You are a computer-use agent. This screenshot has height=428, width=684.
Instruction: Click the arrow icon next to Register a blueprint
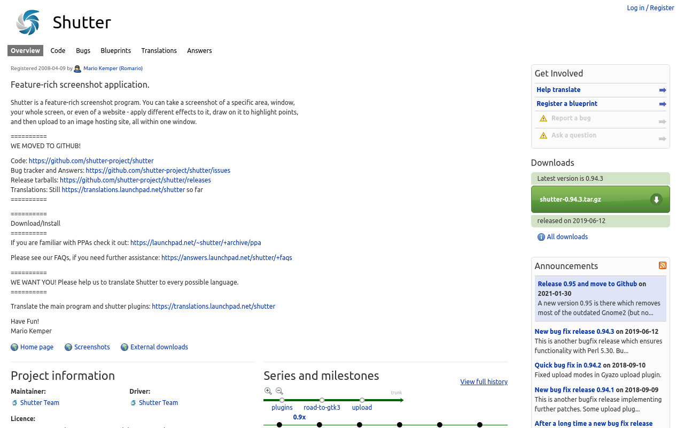(x=663, y=104)
